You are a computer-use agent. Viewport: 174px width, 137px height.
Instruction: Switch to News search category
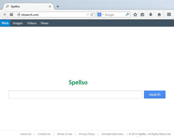coord(44,23)
